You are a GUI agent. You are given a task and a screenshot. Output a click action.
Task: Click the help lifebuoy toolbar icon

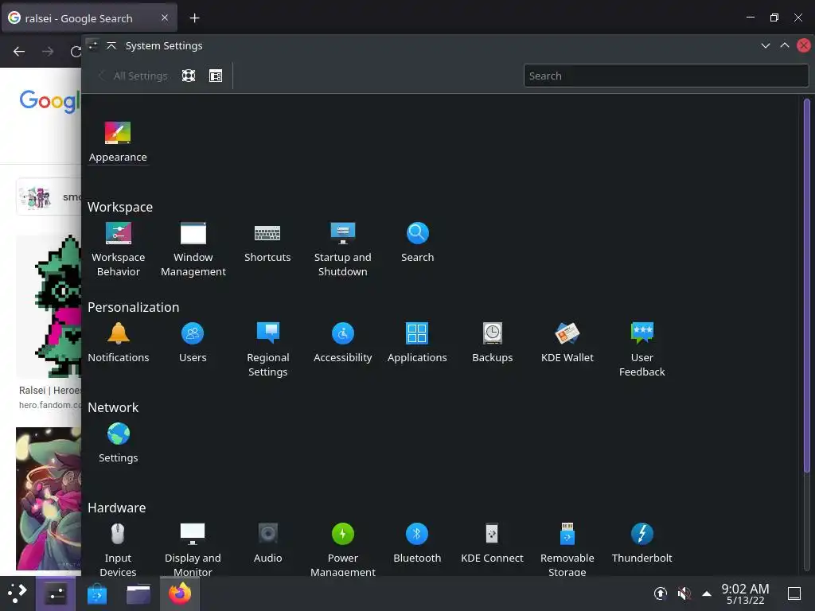click(189, 76)
